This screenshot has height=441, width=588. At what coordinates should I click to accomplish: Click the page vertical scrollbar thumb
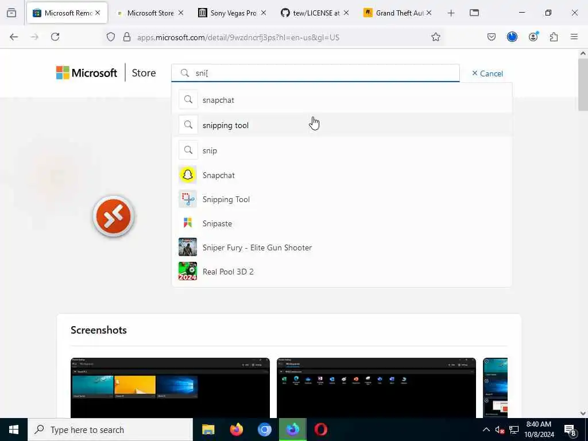583,84
